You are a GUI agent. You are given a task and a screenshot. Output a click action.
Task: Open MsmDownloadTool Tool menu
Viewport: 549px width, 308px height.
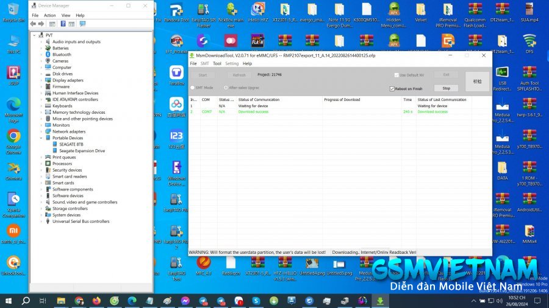click(217, 63)
